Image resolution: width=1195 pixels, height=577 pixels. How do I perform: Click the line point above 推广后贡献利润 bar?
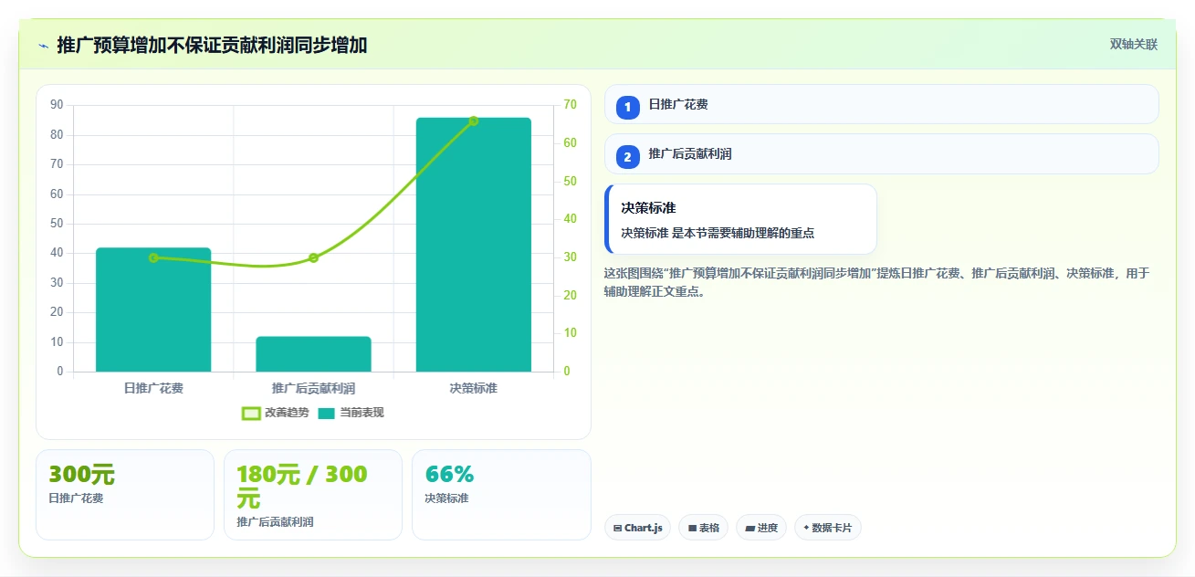coord(313,257)
